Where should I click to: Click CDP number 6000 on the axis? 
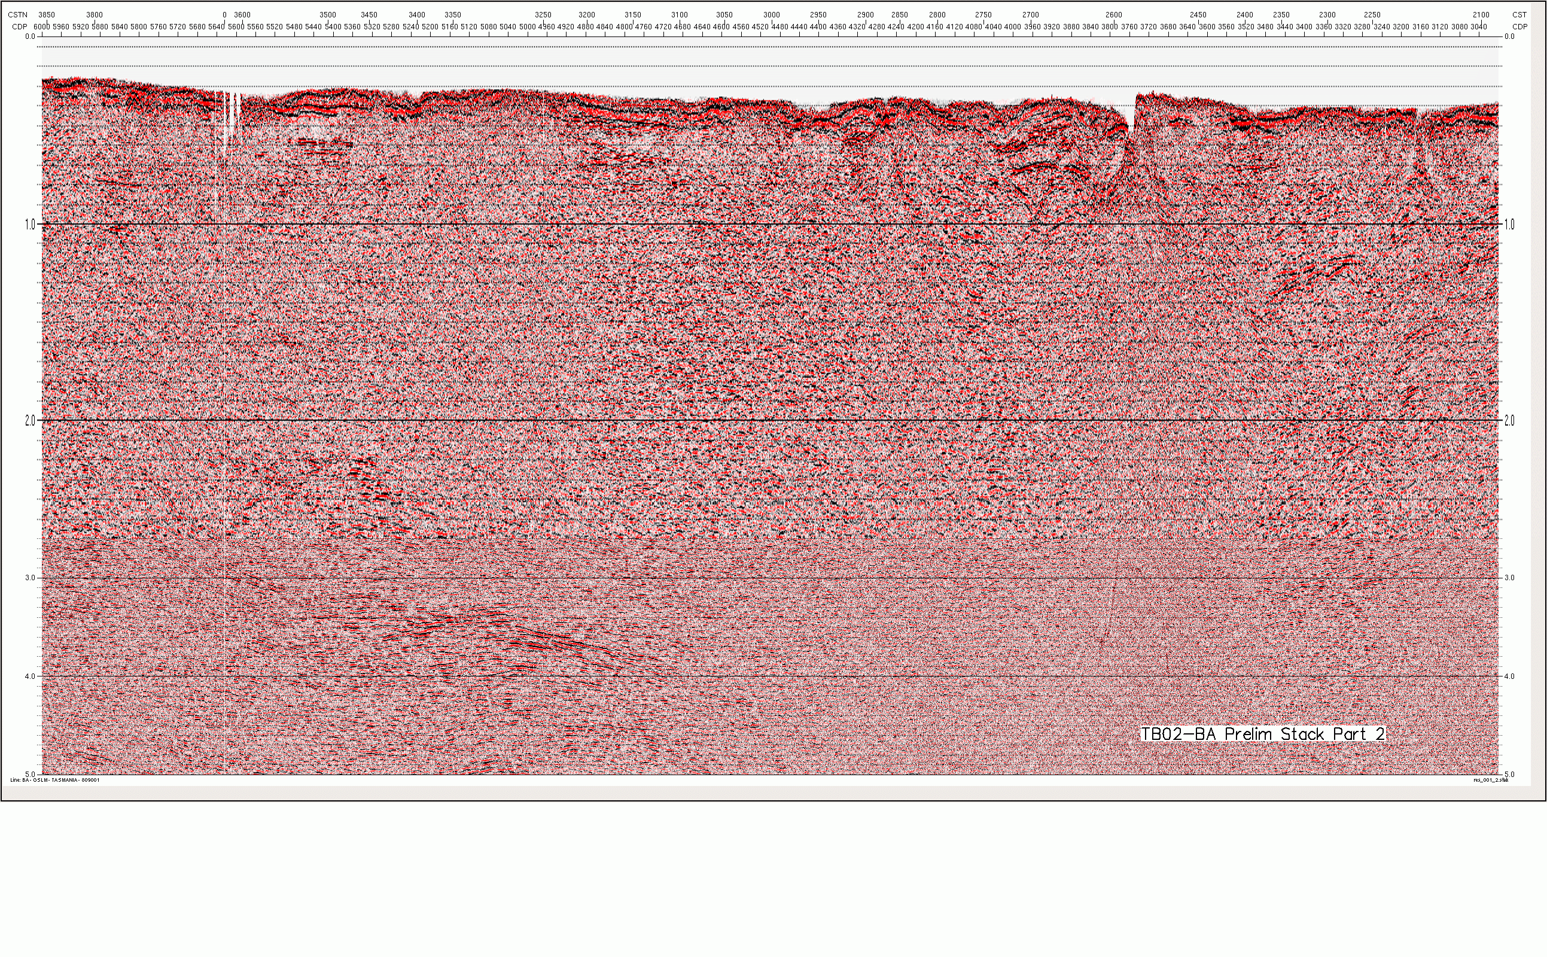point(42,26)
